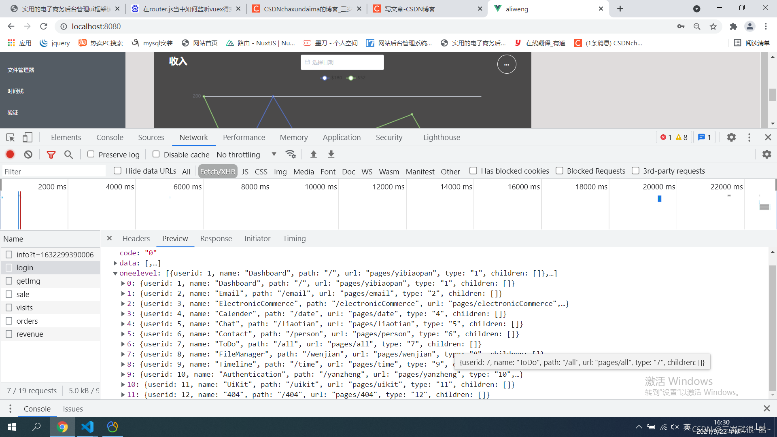
Task: Open DevTools settings gear
Action: click(731, 138)
